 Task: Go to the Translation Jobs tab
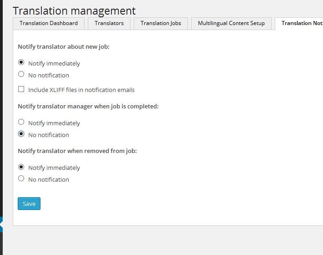pyautogui.click(x=161, y=23)
